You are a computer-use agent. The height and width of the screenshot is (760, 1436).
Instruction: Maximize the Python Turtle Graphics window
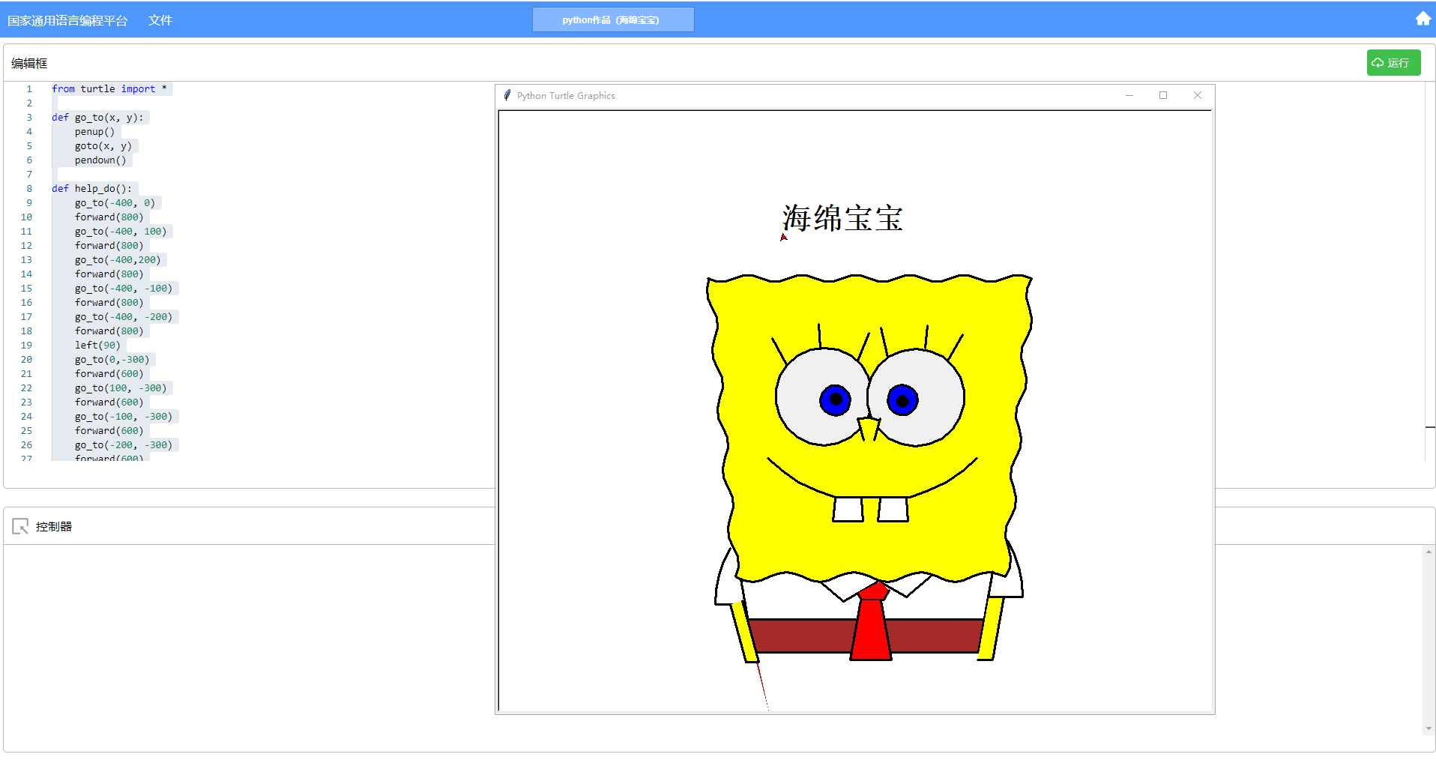(x=1163, y=95)
